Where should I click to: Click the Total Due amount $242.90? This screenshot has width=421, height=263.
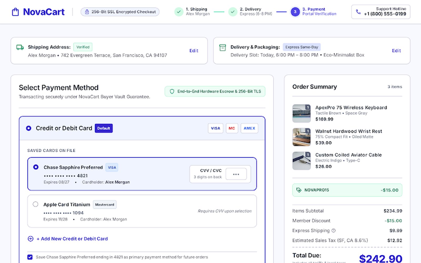coord(380,259)
